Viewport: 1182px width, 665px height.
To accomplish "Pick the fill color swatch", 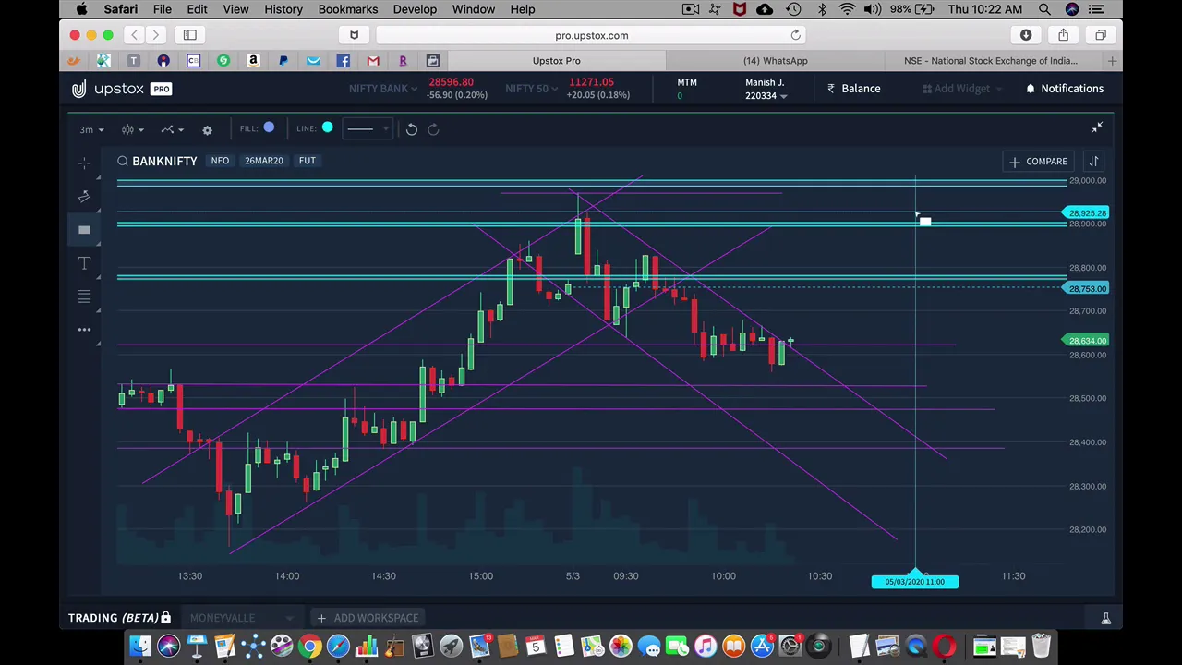I will tap(269, 128).
